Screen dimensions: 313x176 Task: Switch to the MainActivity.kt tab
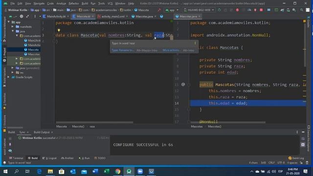[x=56, y=16]
